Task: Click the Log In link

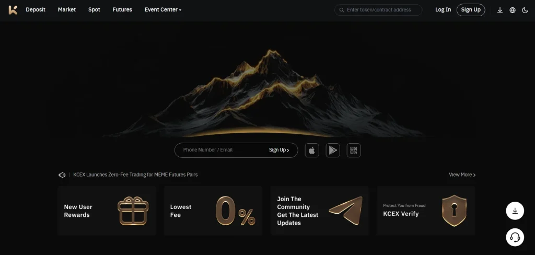Action: click(x=443, y=10)
